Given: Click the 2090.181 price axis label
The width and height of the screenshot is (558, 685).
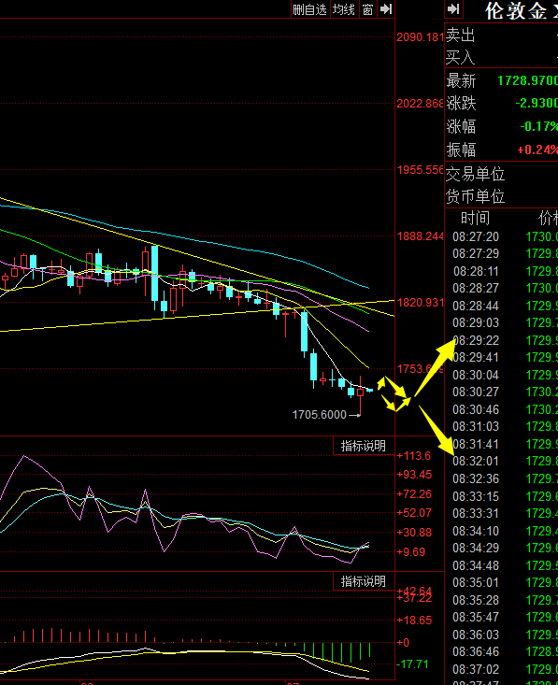Looking at the screenshot, I should pos(420,37).
